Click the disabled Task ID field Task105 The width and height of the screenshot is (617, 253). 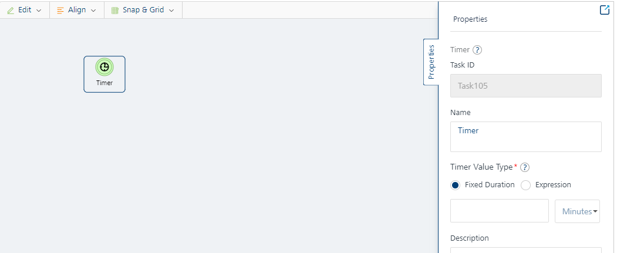click(x=525, y=86)
